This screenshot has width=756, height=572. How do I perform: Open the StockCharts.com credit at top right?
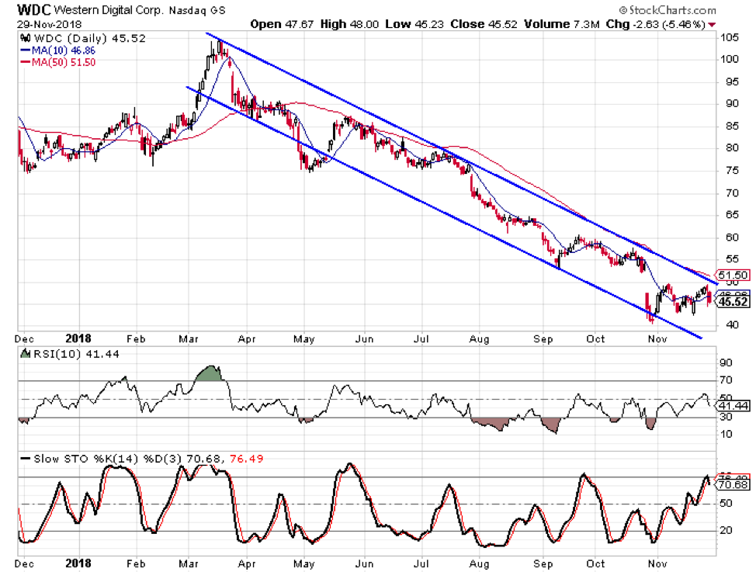(668, 9)
